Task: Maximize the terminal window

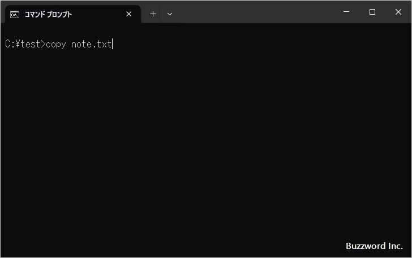Action: coord(372,12)
